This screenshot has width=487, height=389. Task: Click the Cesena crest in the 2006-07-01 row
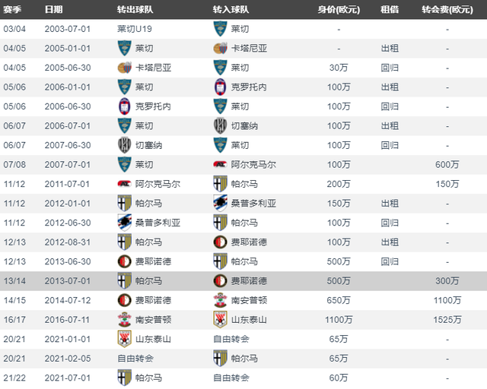(220, 126)
